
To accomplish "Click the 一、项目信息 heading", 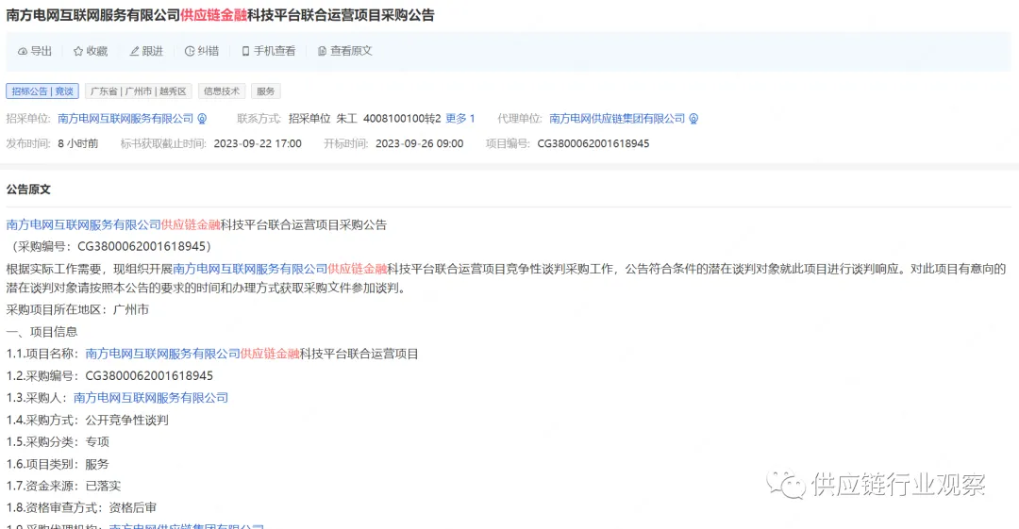I will pos(42,332).
